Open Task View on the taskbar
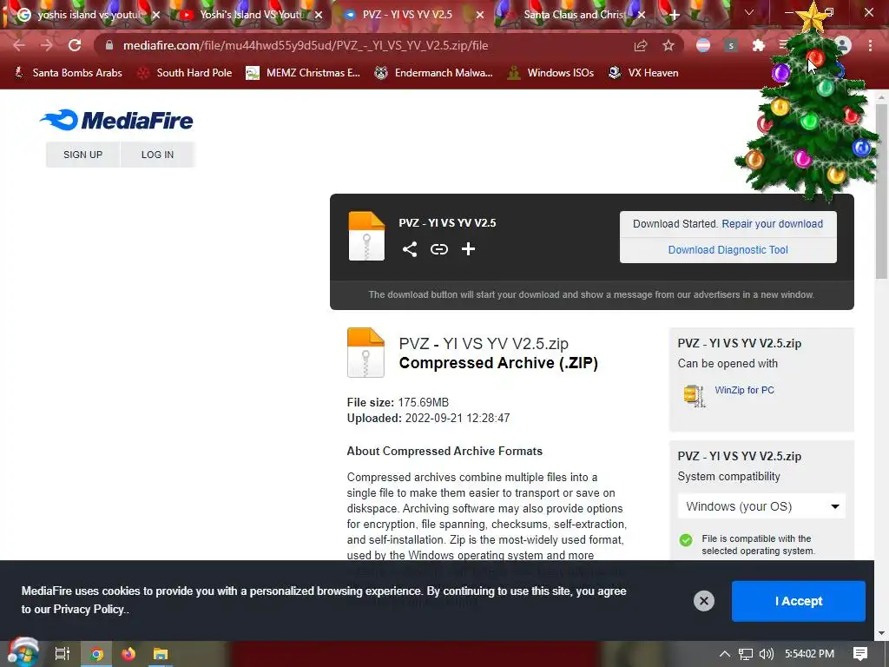 coord(62,654)
